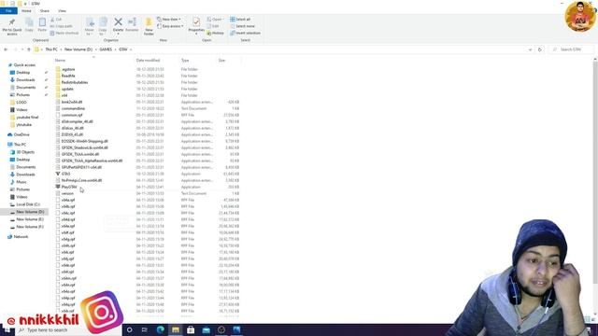The width and height of the screenshot is (598, 336).
Task: Click New Volume (D:) breadcrumb segment
Action: click(78, 49)
